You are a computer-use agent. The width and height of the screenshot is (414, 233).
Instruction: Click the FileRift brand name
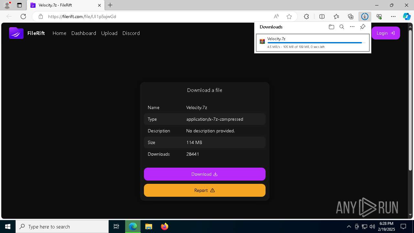(x=36, y=33)
